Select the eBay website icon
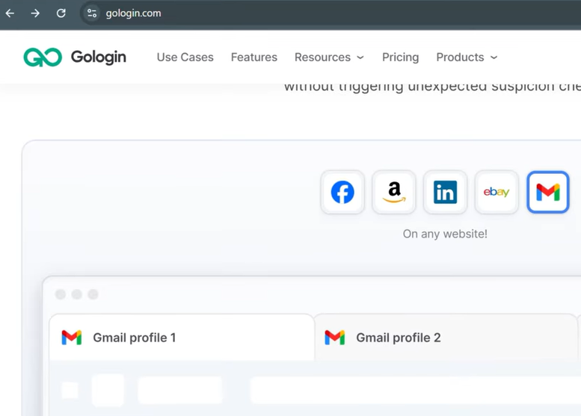 497,192
